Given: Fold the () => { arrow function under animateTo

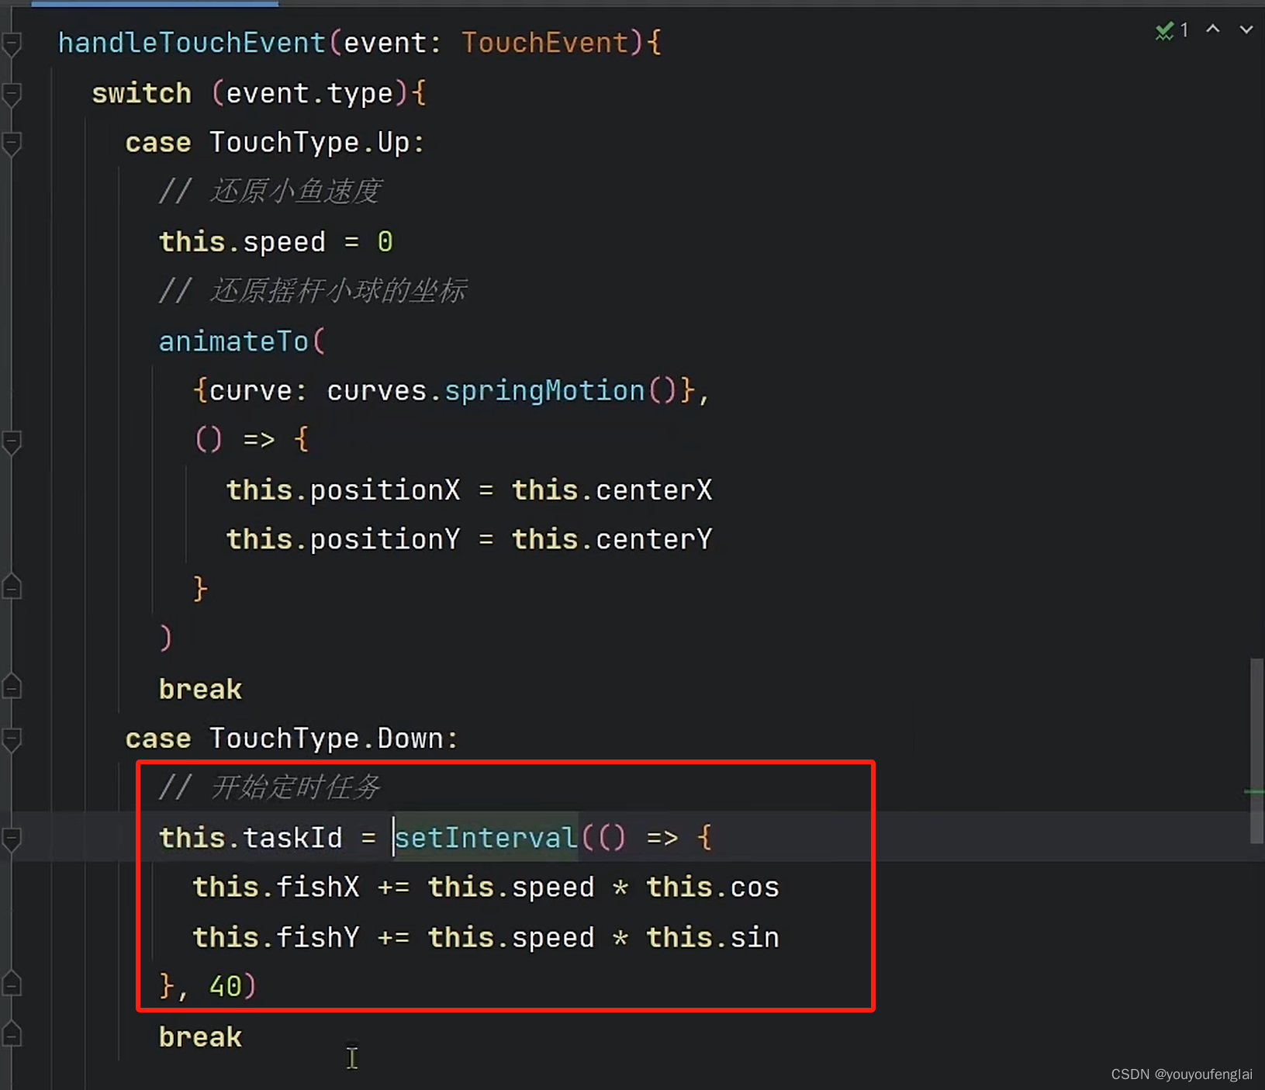Looking at the screenshot, I should 12,442.
